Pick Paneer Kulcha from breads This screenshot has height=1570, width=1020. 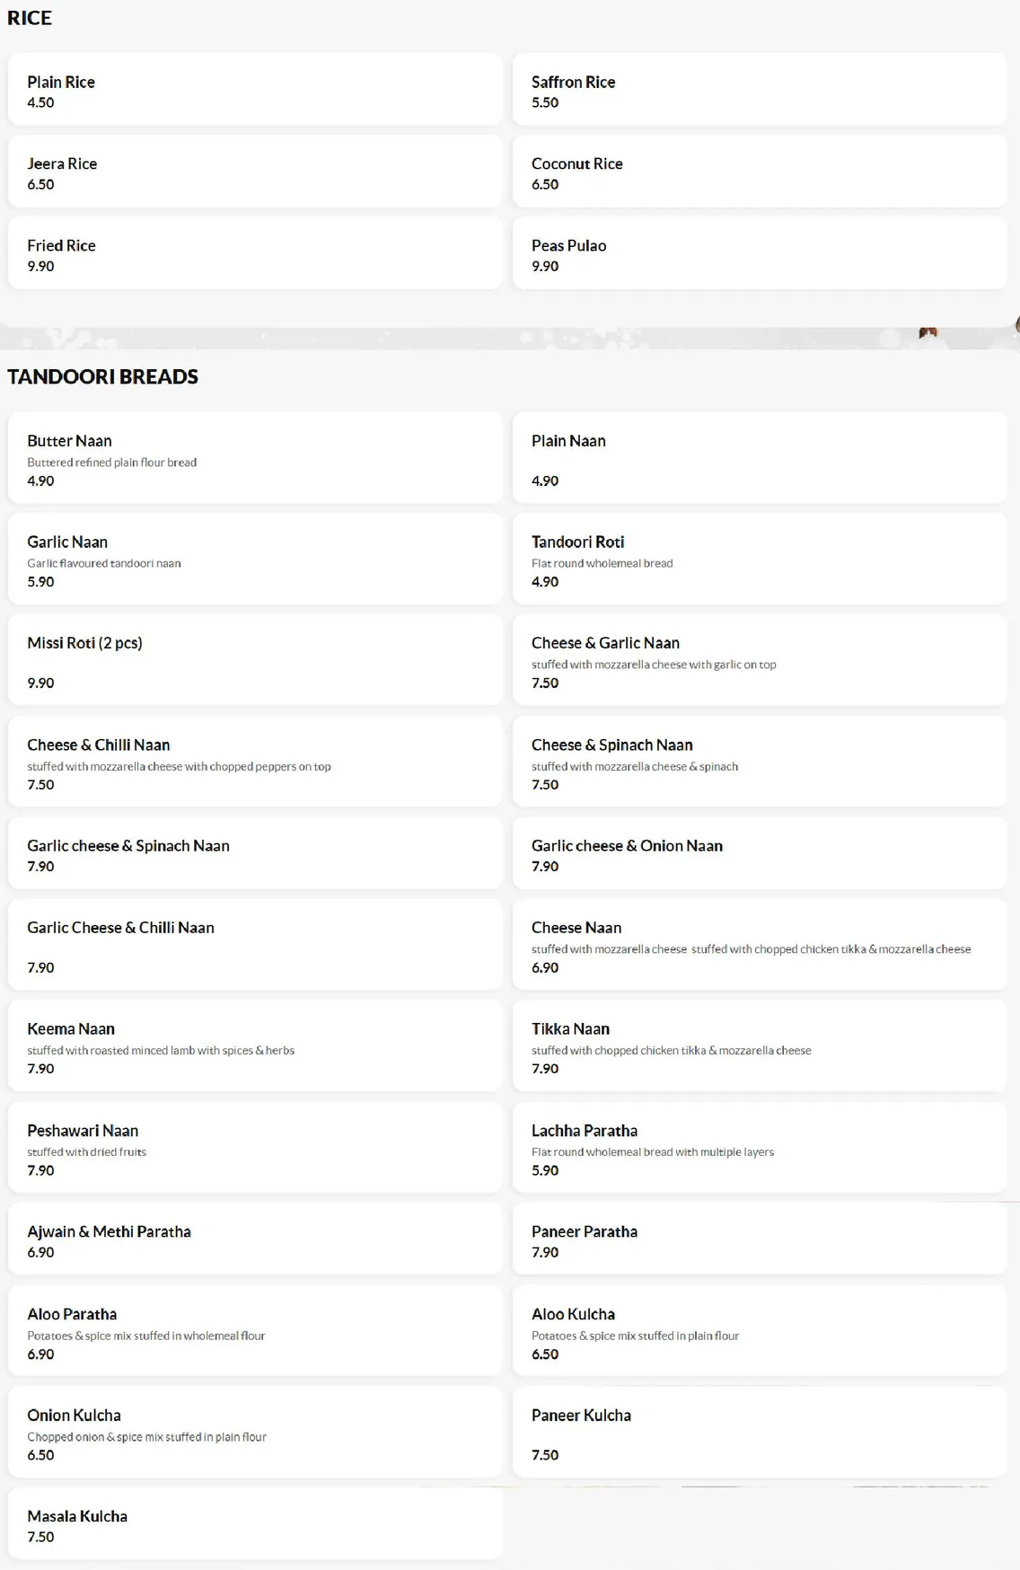tap(760, 1432)
